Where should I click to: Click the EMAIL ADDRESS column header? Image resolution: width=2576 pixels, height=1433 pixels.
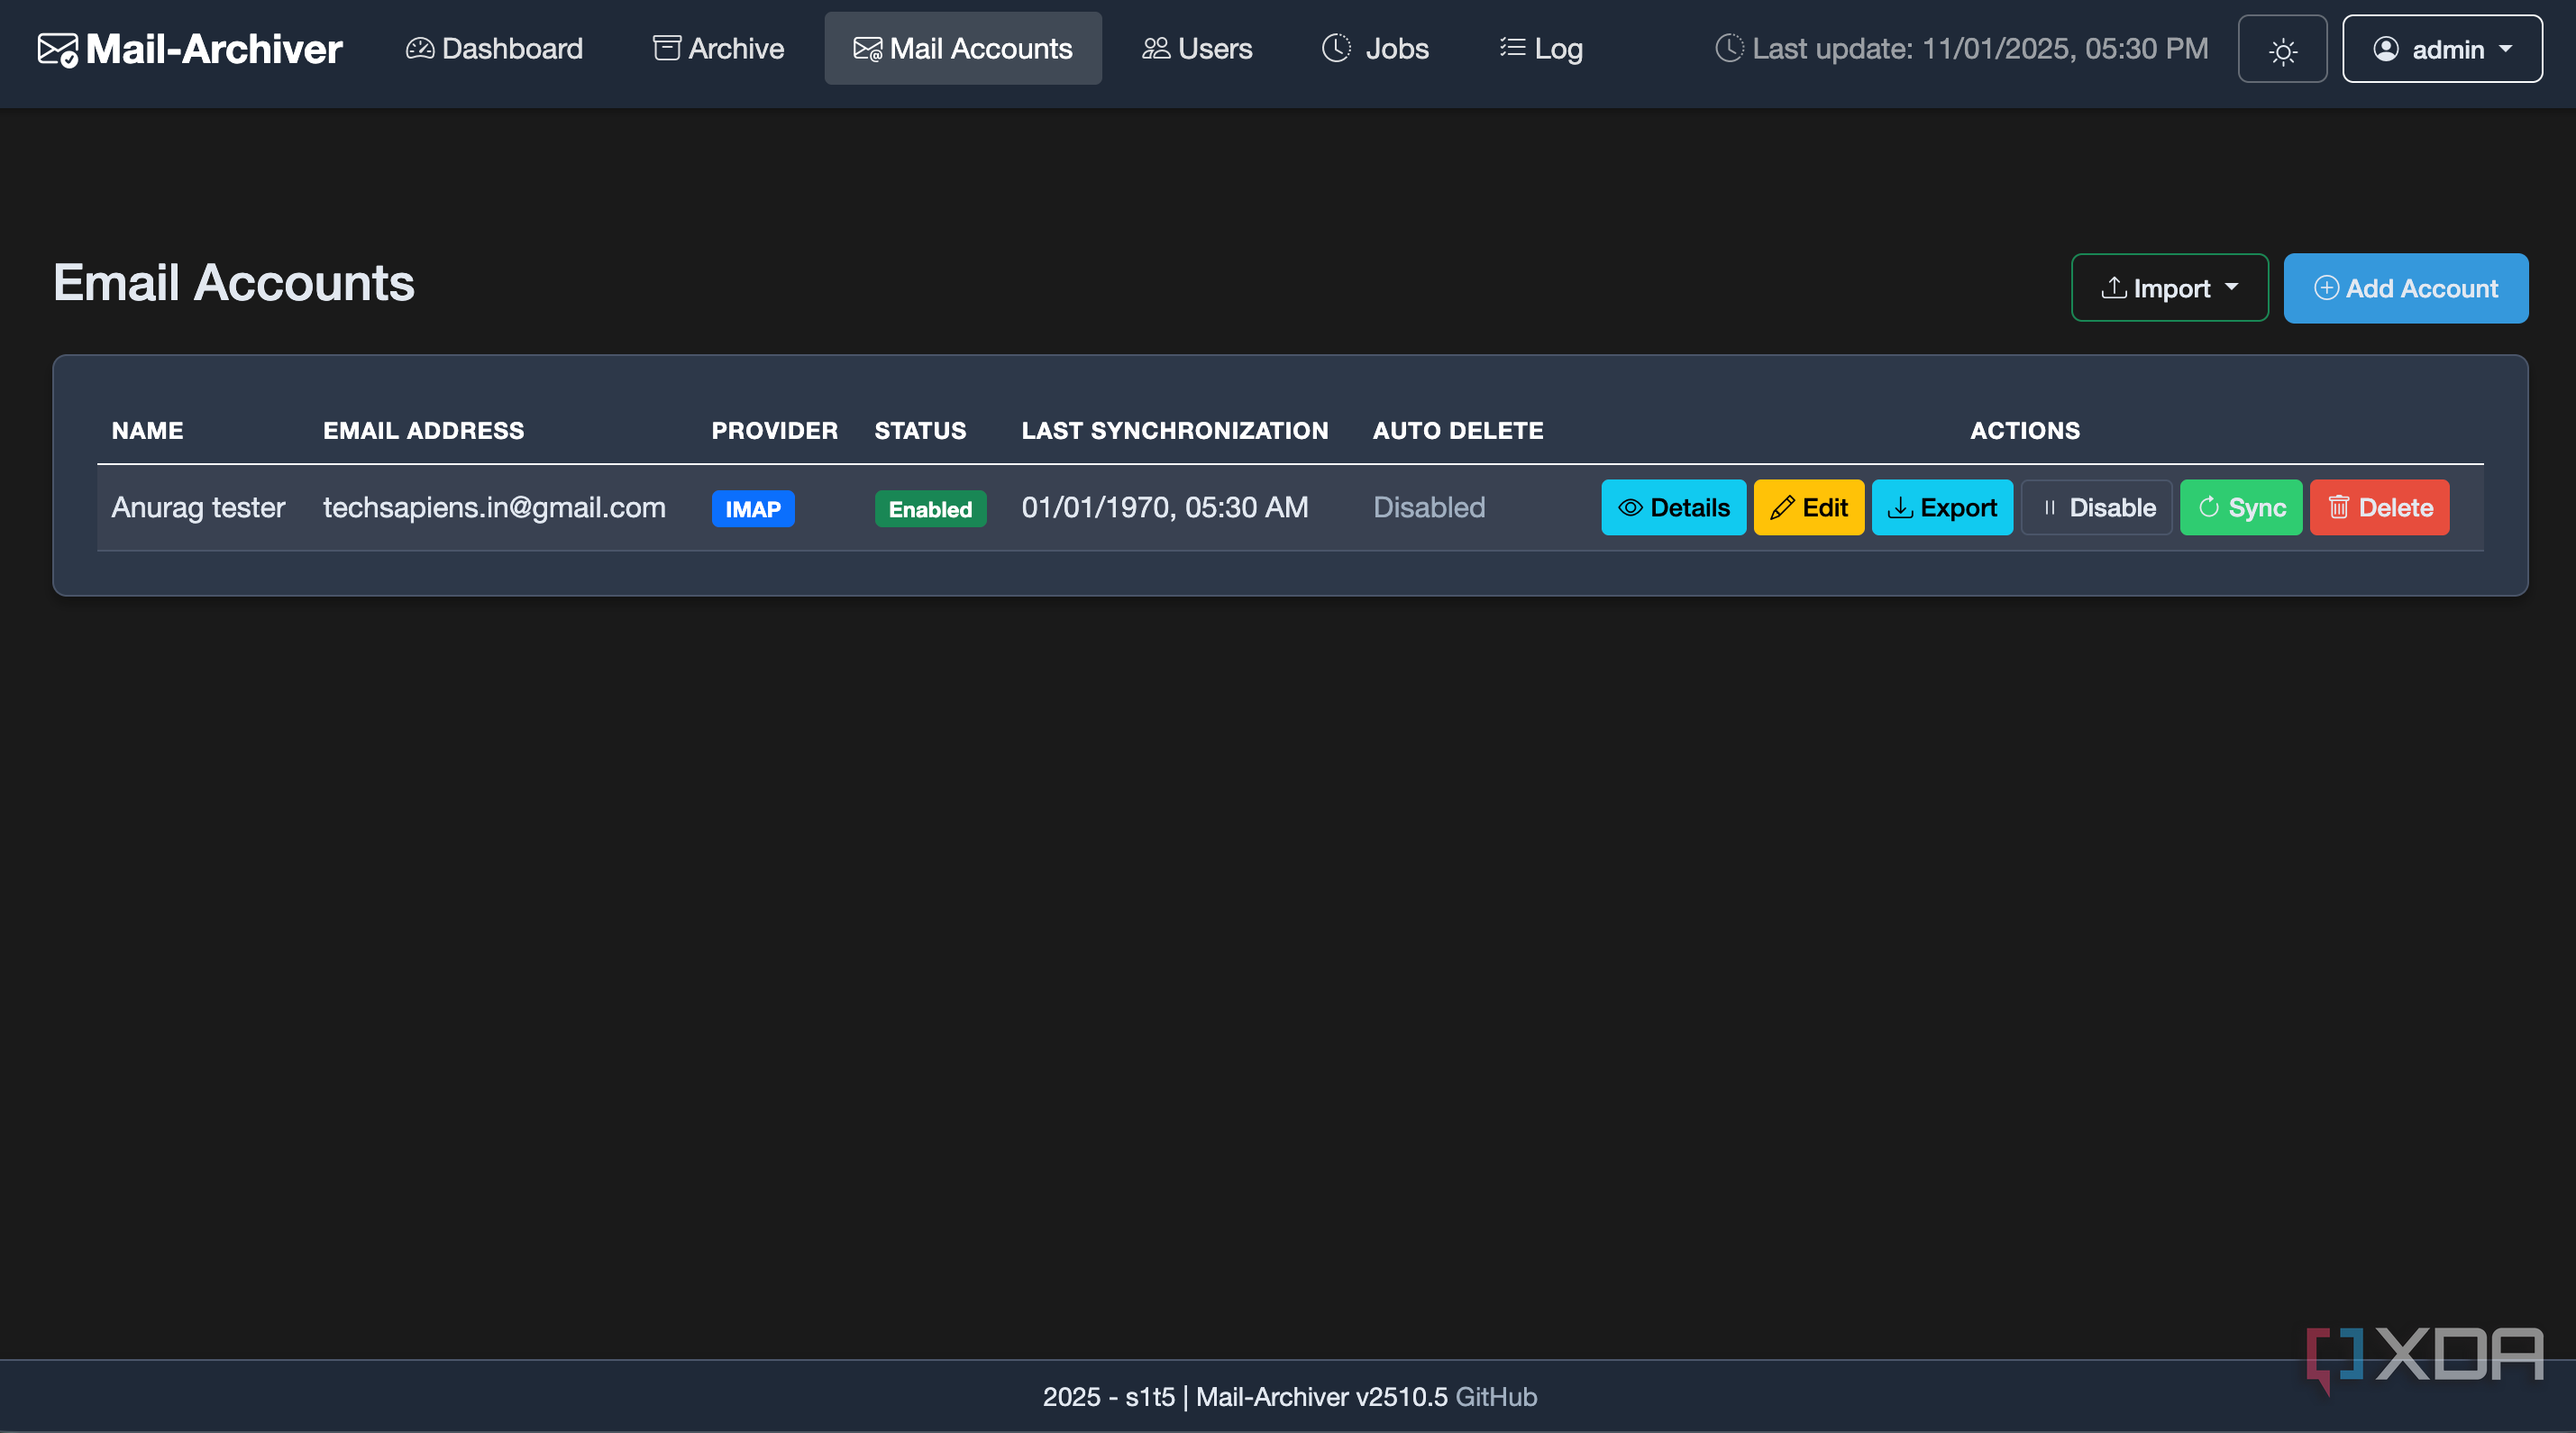click(423, 431)
